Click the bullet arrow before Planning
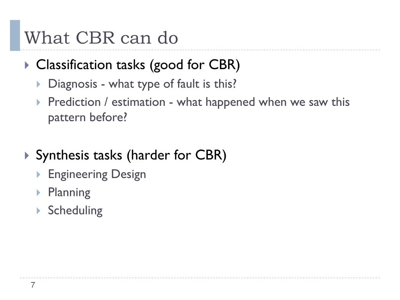This screenshot has height=300, width=400. click(x=39, y=193)
